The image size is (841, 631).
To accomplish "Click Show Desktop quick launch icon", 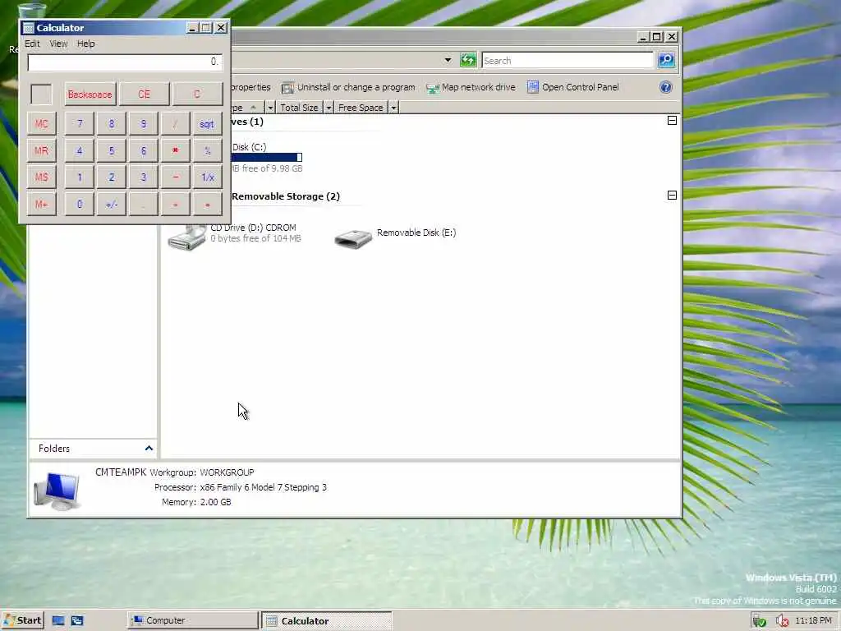I will [58, 621].
